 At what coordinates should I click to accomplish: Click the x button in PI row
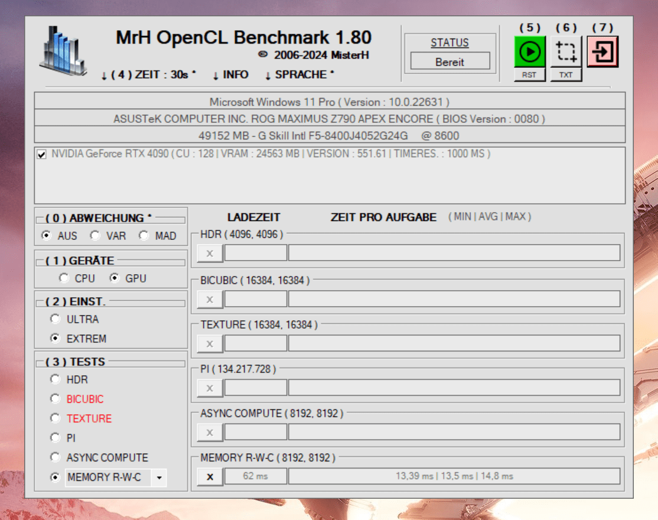click(210, 388)
